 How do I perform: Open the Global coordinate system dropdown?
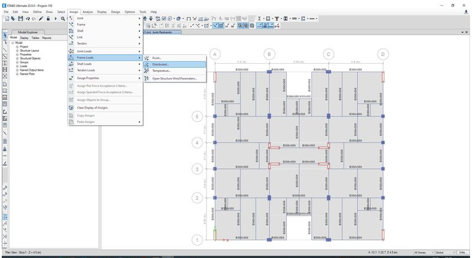coord(445,252)
